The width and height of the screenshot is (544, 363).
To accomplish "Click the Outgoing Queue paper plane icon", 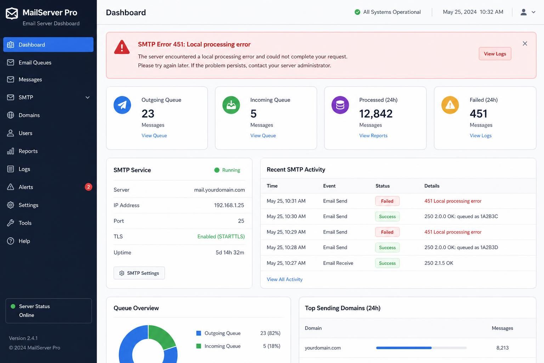I will click(x=122, y=105).
